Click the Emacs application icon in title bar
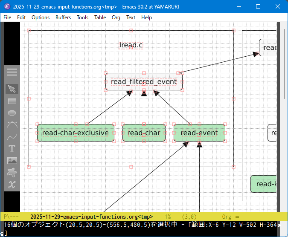Screen dimensions: 288x237 tap(7, 6)
